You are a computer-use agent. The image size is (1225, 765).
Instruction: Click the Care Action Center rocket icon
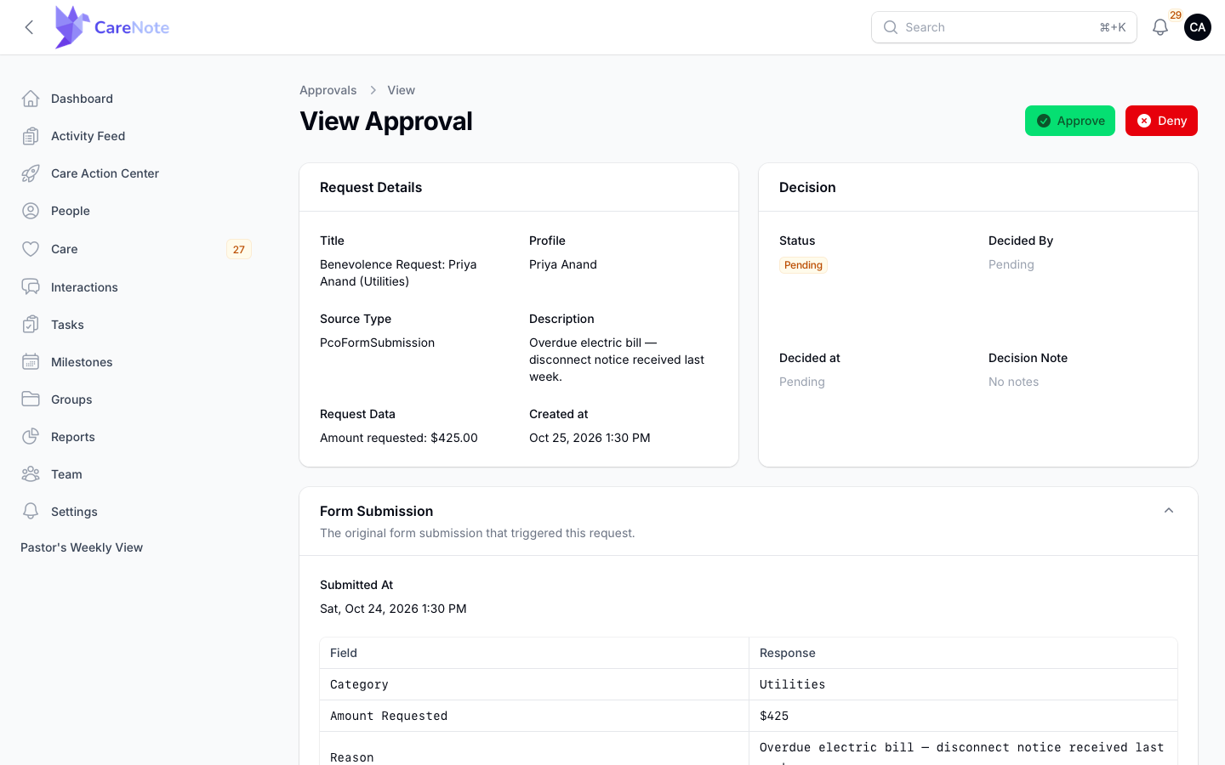(x=31, y=173)
